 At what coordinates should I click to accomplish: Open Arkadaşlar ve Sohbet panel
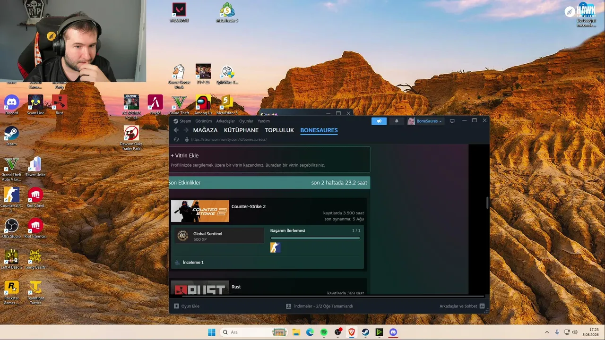pos(458,306)
